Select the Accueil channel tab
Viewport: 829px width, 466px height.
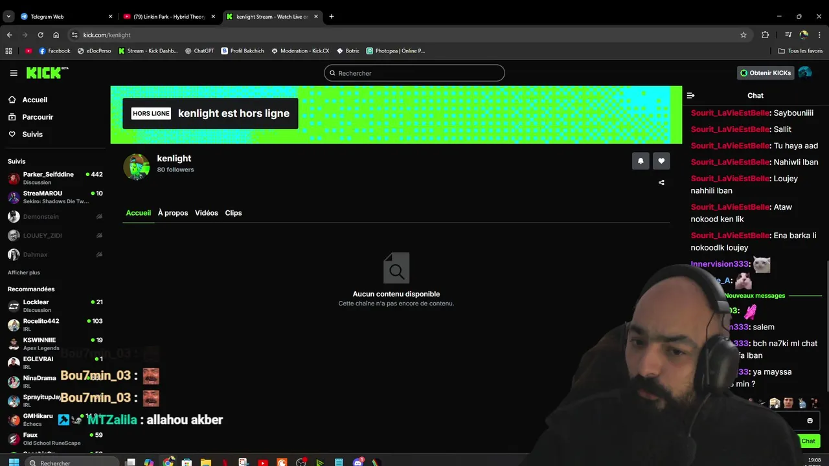(138, 213)
